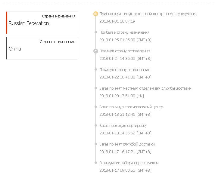The width and height of the screenshot is (215, 178).
Task: Click the timestamp 2018-01-31 16:07:19
Action: click(117, 21)
